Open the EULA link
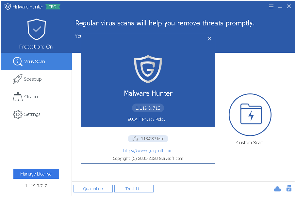 133,119
